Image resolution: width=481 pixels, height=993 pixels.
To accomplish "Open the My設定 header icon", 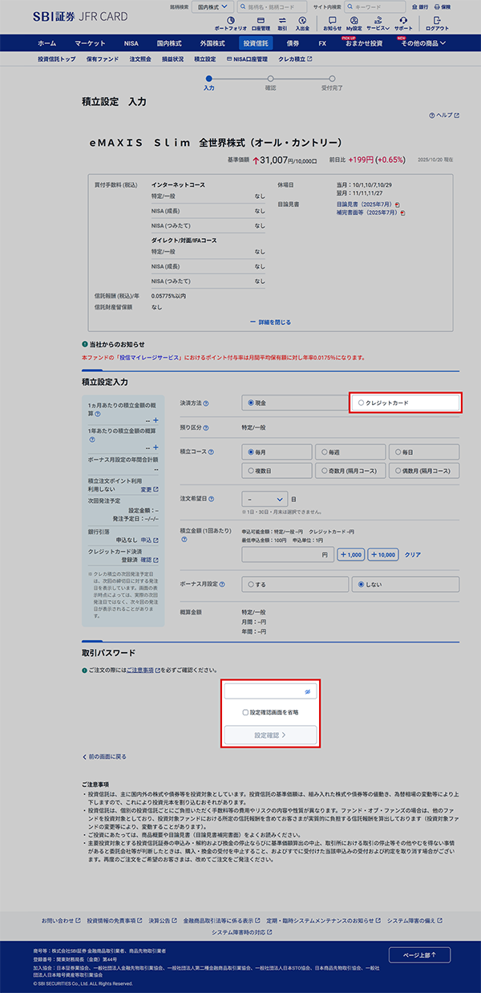I will click(x=354, y=22).
